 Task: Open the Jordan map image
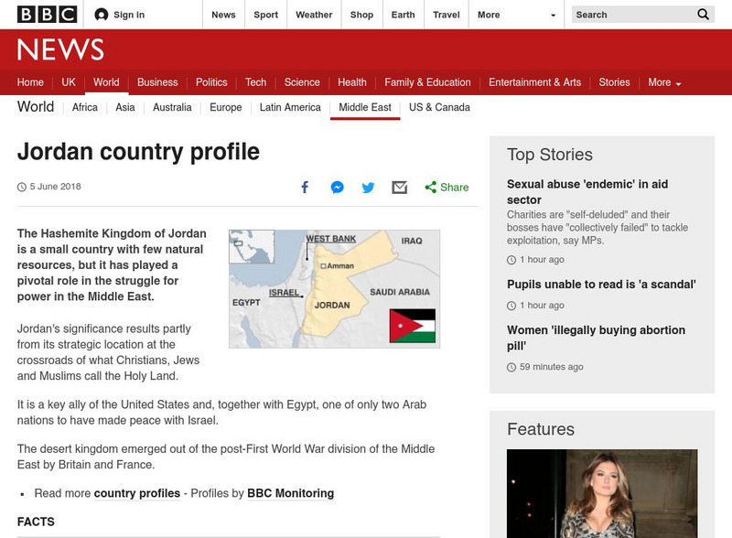point(334,288)
